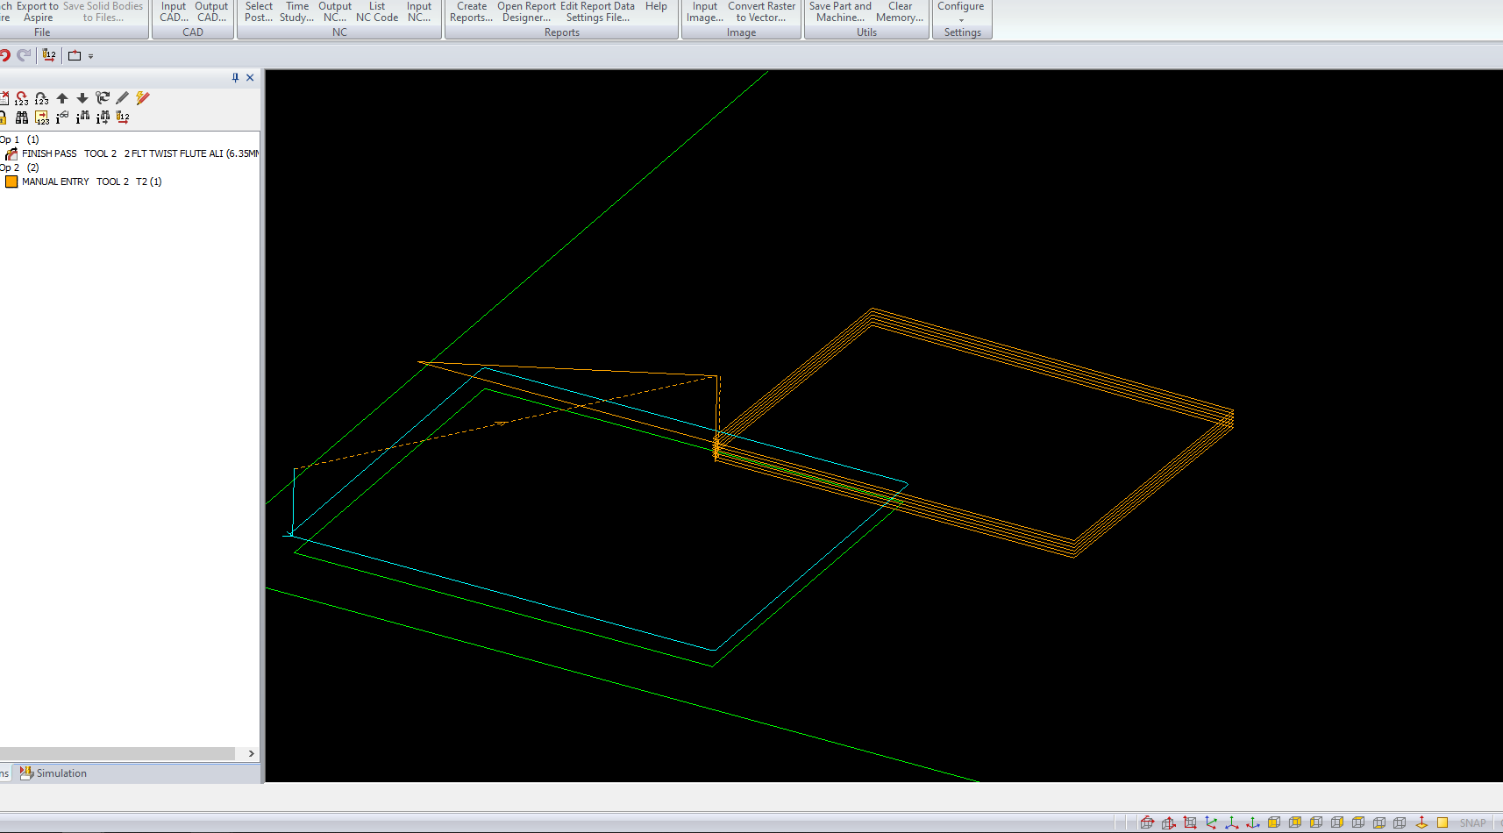Click the List NC Code button
Screen dimensions: 1503x833
377,12
